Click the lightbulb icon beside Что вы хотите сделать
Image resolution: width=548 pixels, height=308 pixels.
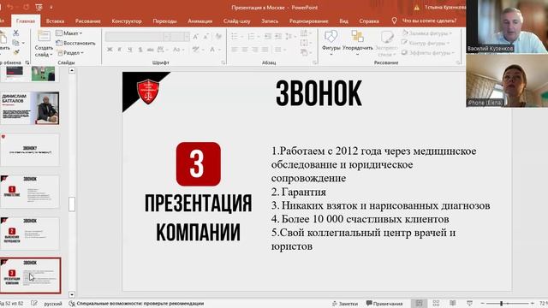click(394, 21)
